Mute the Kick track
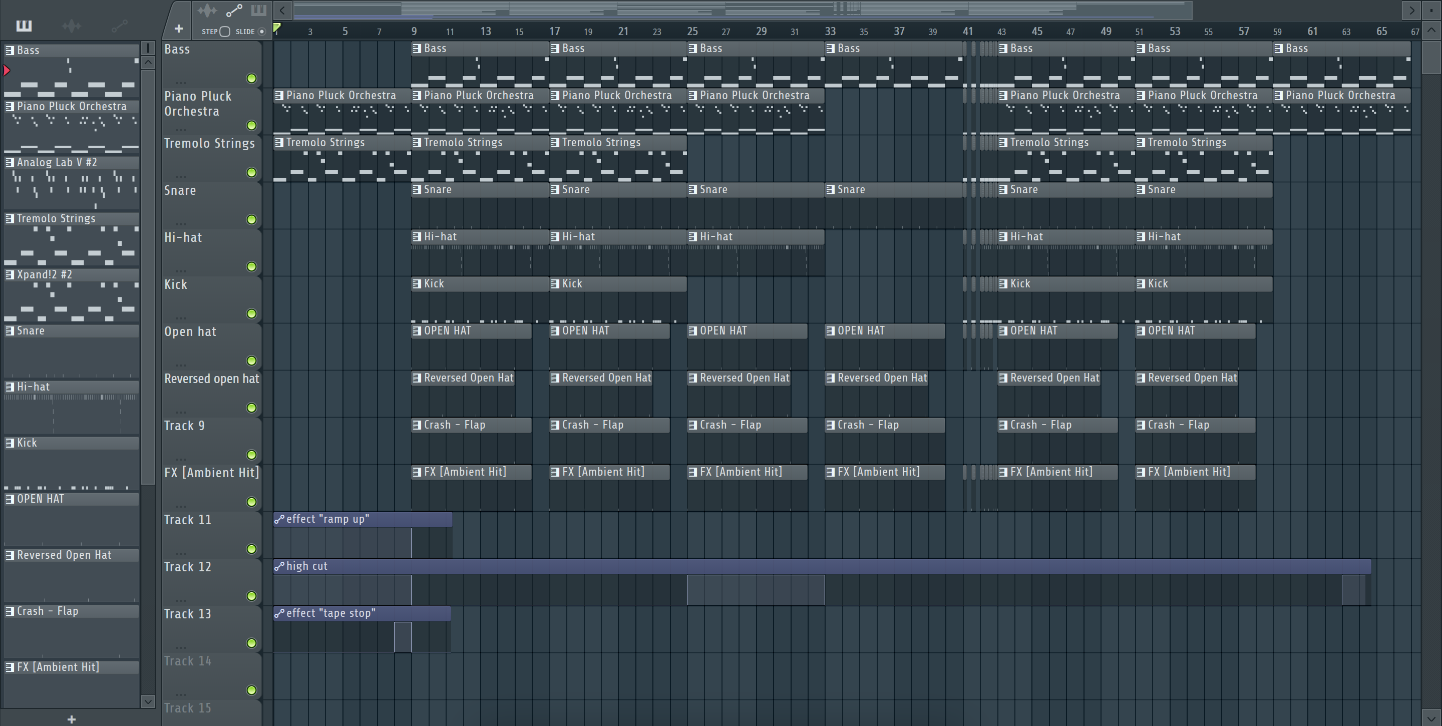This screenshot has width=1442, height=726. (x=252, y=313)
